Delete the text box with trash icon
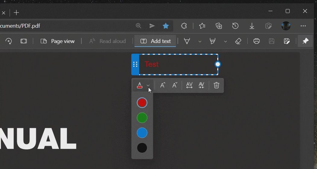Viewport: 317px width, 169px height. click(216, 85)
